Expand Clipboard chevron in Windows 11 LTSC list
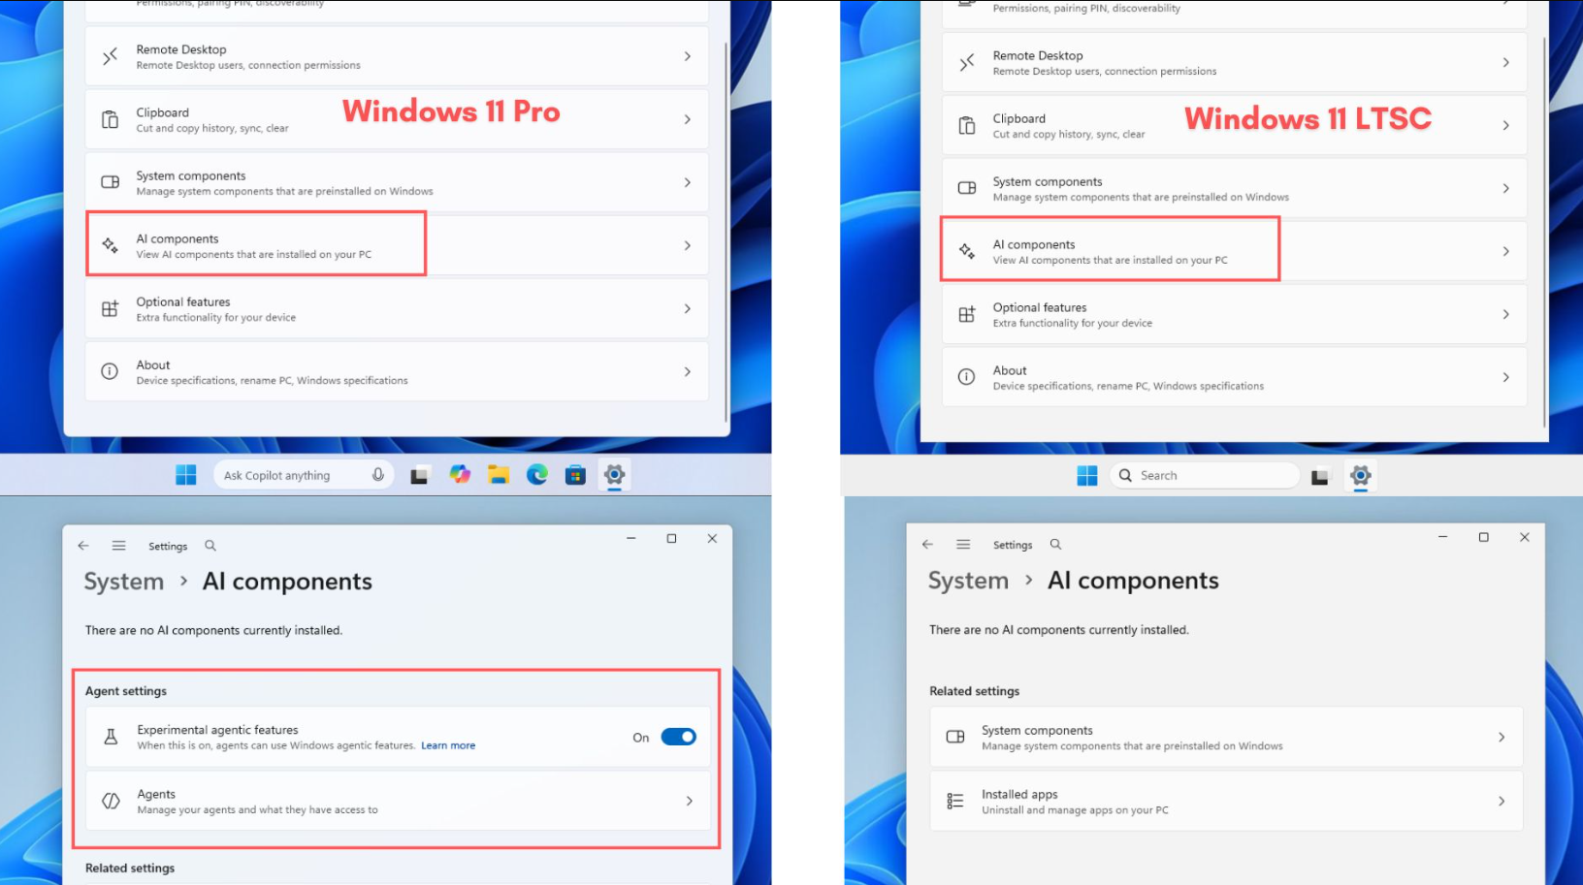1583x885 pixels. pos(1506,125)
